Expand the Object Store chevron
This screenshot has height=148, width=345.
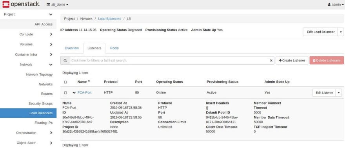[51, 143]
